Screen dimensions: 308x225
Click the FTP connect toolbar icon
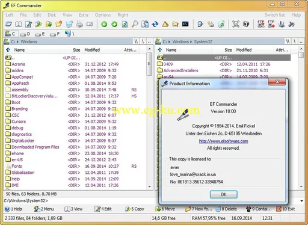click(261, 24)
